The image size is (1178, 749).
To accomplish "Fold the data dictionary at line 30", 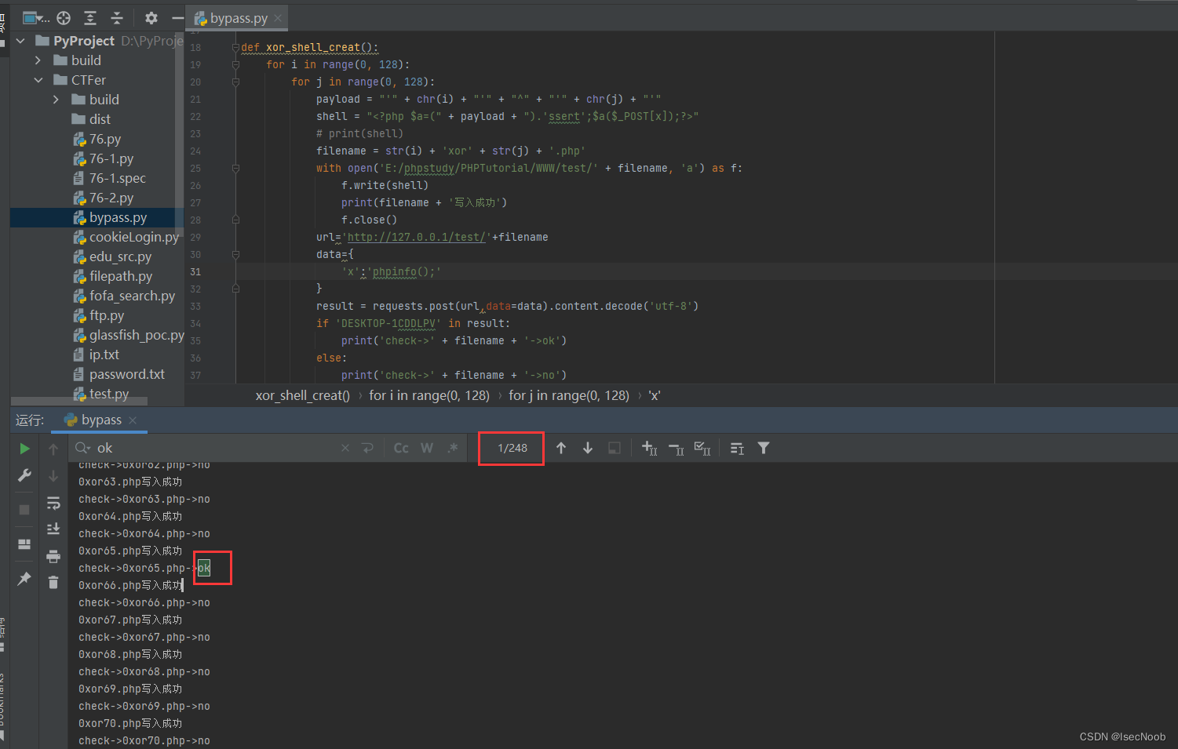I will point(235,254).
